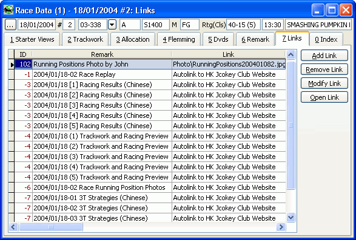Click the Remark column header
356x240 pixels.
point(102,54)
